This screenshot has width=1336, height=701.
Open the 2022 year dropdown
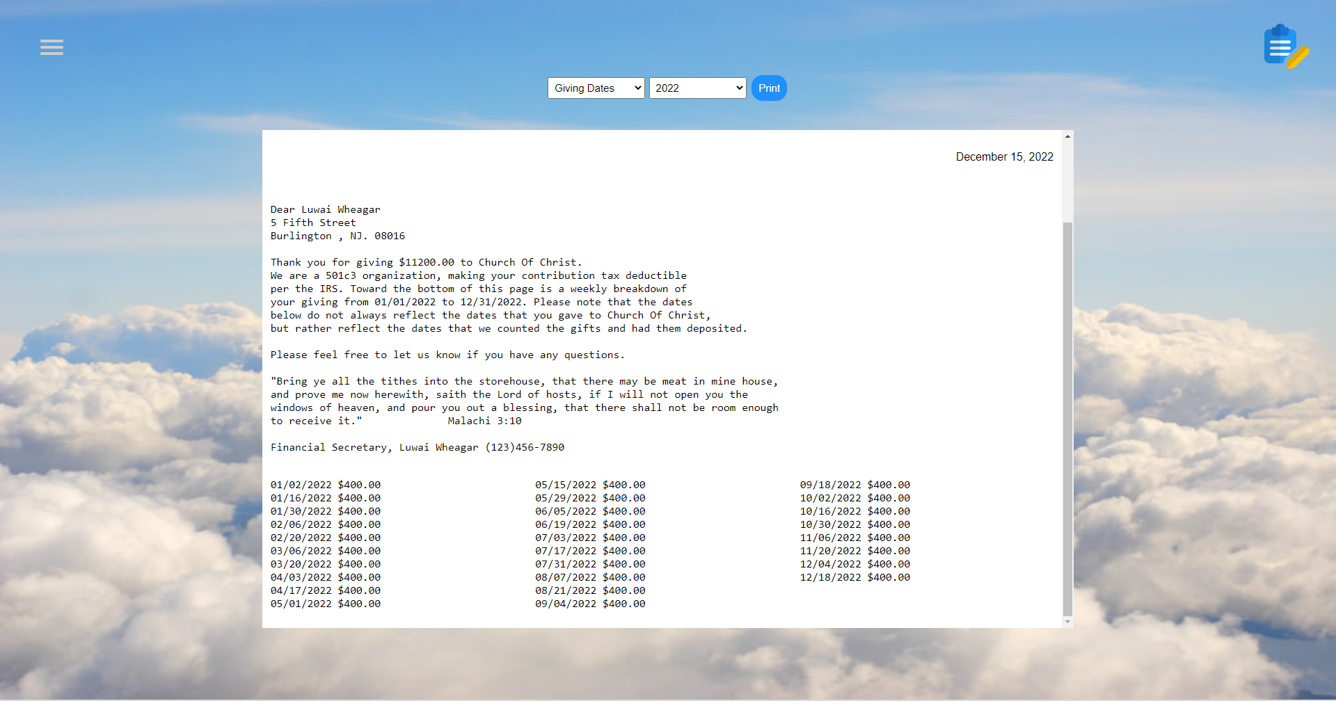coord(698,88)
